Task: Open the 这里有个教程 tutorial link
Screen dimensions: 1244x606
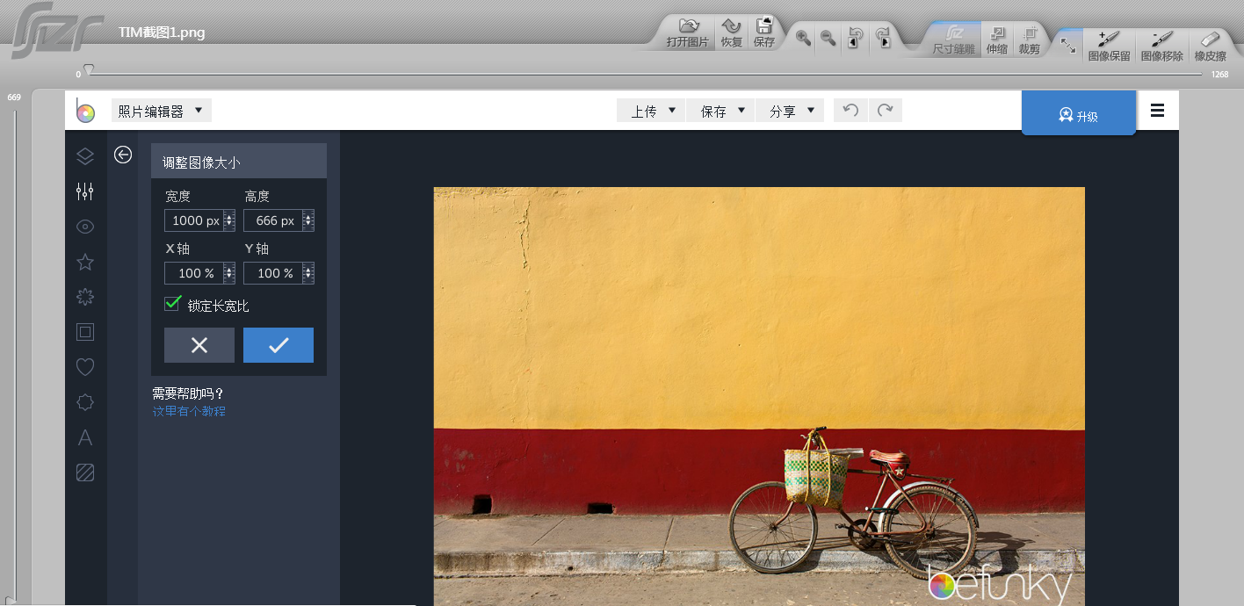Action: click(189, 411)
